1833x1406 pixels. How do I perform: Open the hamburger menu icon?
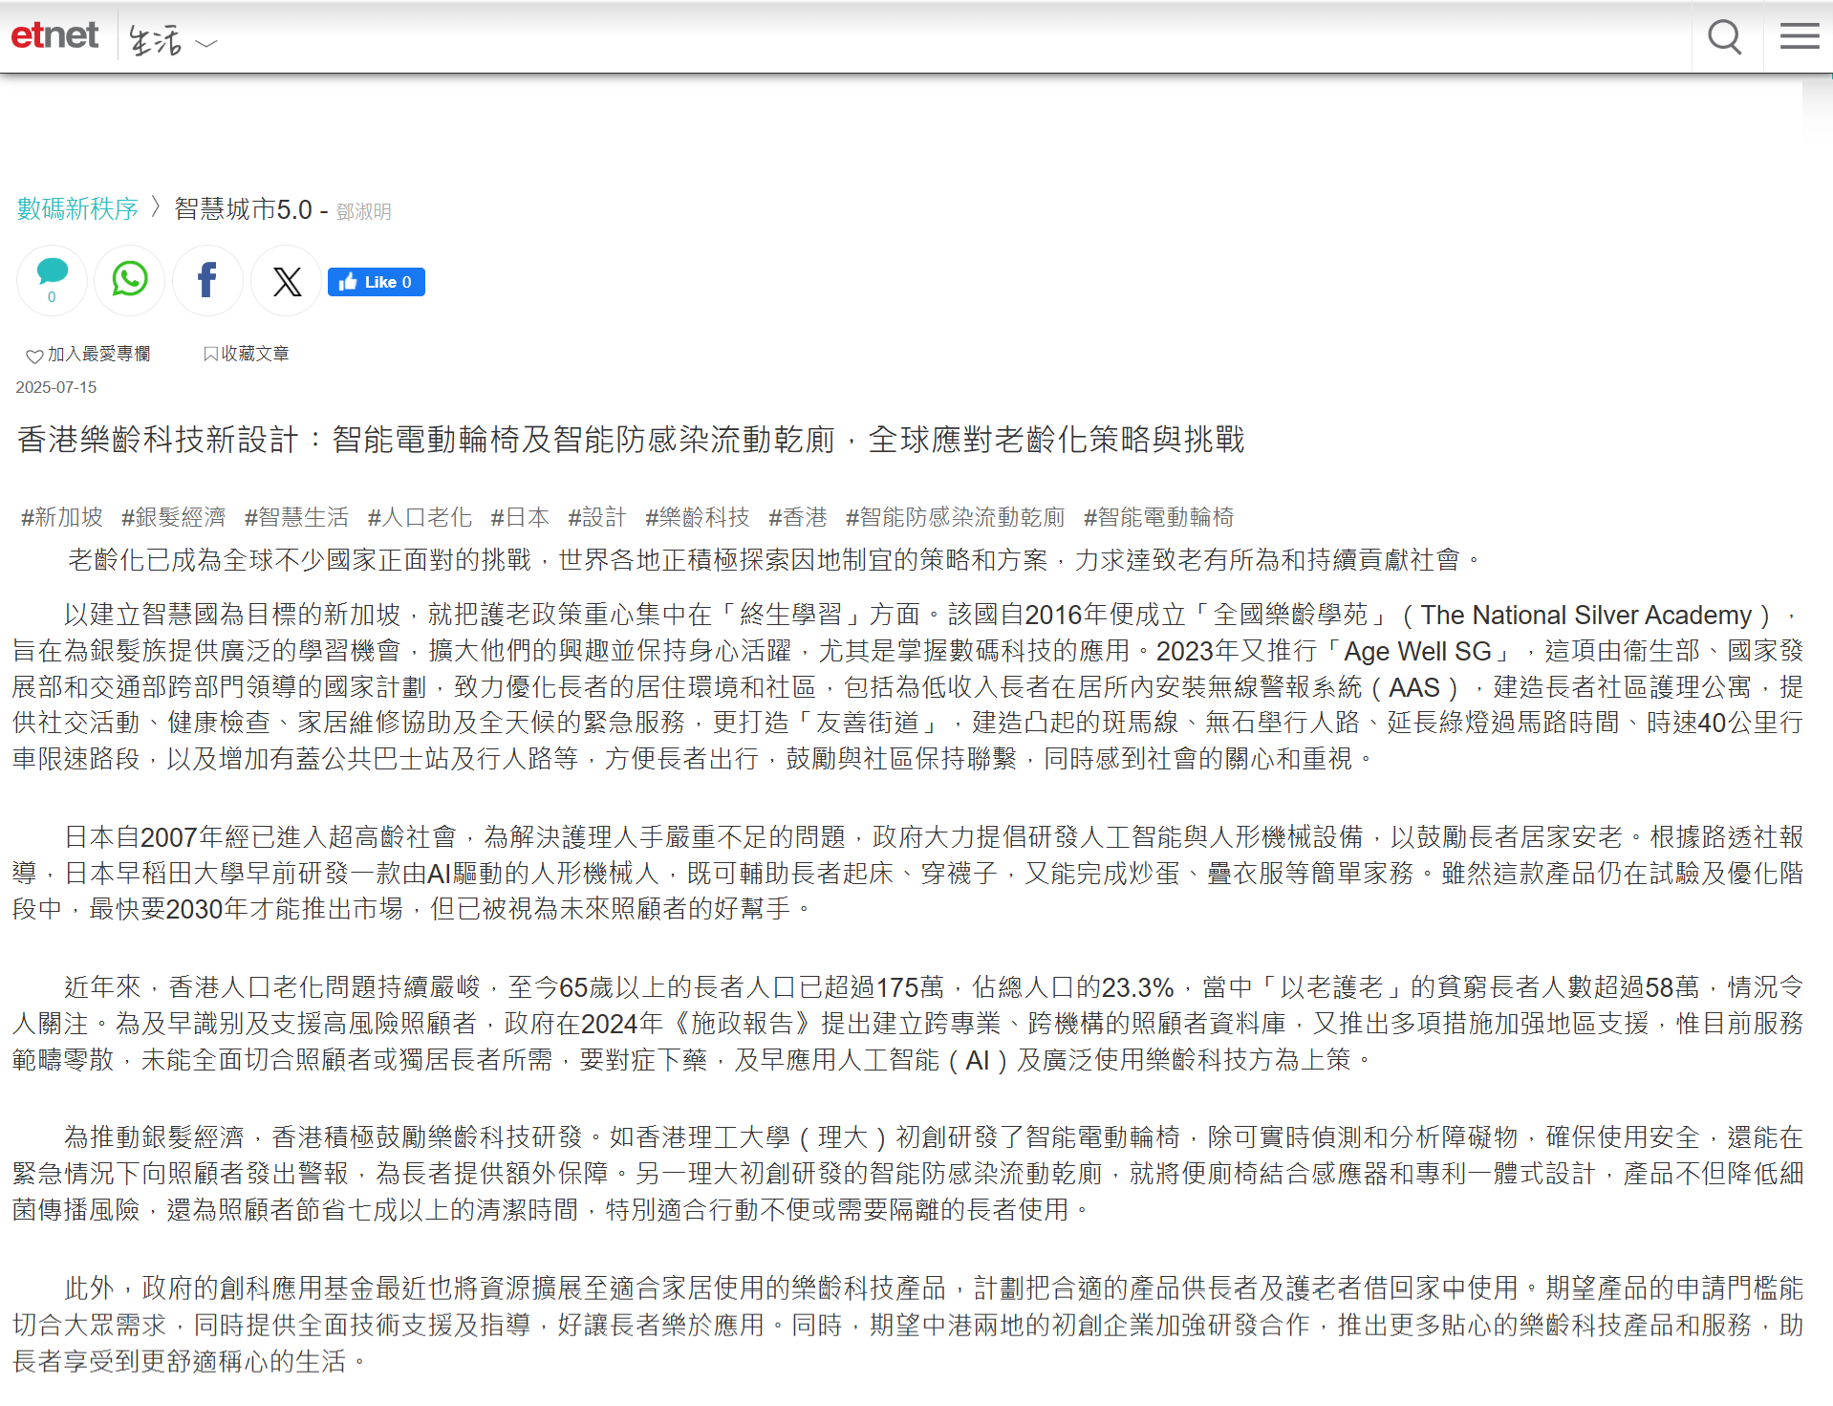click(x=1799, y=36)
